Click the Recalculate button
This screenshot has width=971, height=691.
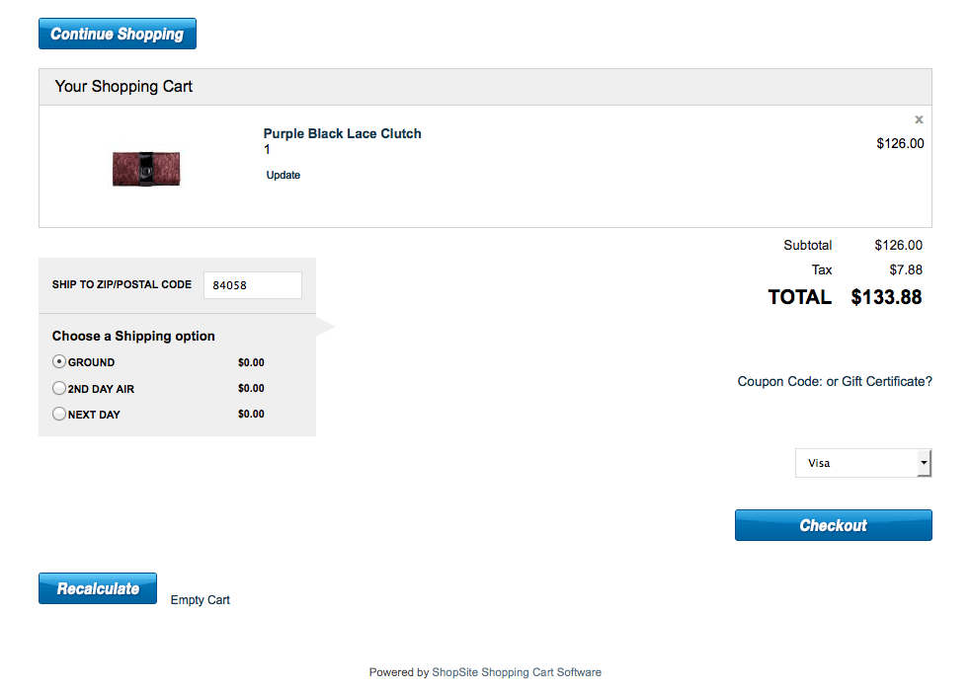(98, 588)
